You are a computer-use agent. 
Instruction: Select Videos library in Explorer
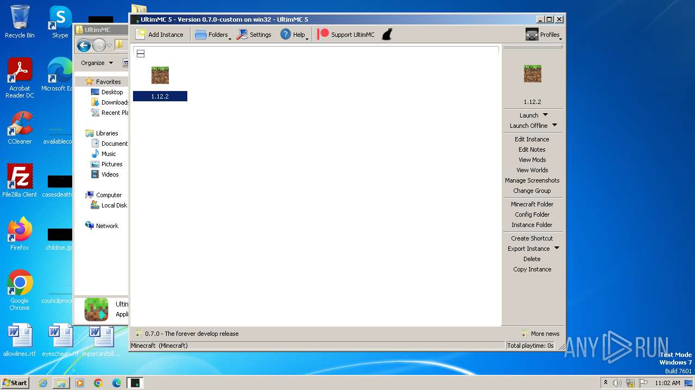click(105, 174)
